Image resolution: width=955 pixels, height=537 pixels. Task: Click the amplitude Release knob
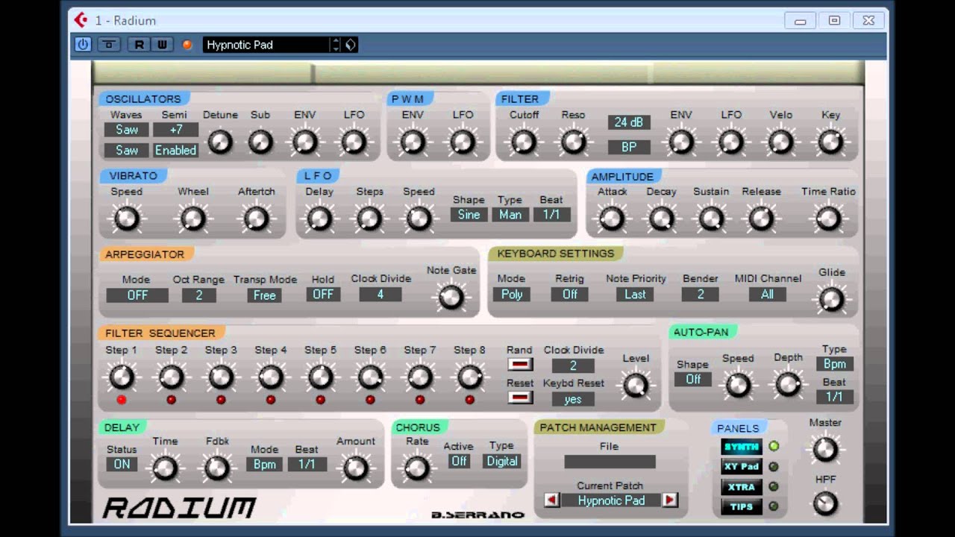coord(760,219)
